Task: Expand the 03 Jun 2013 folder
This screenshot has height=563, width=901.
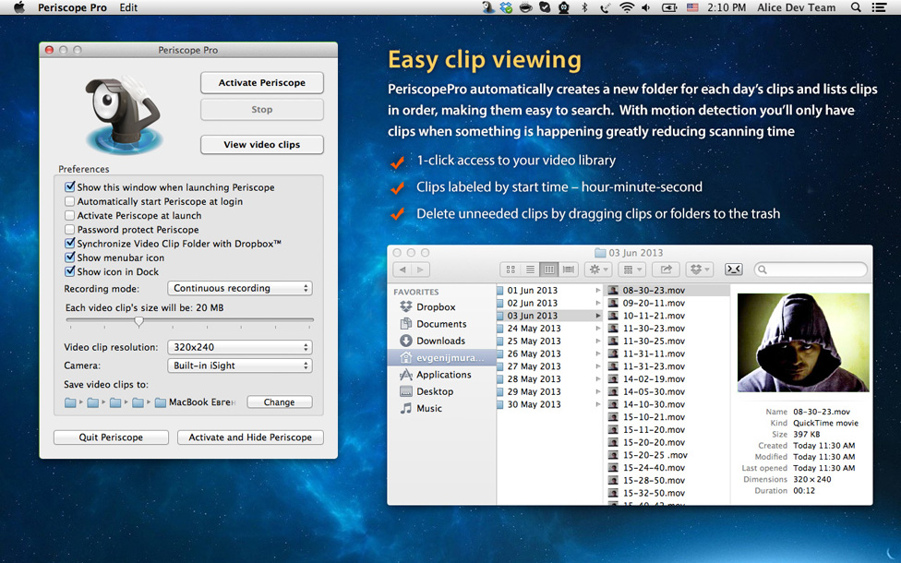Action: pyautogui.click(x=598, y=316)
